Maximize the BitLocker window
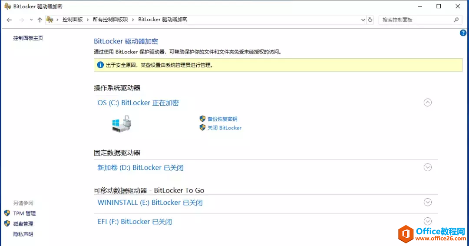The image size is (469, 246). (439, 6)
